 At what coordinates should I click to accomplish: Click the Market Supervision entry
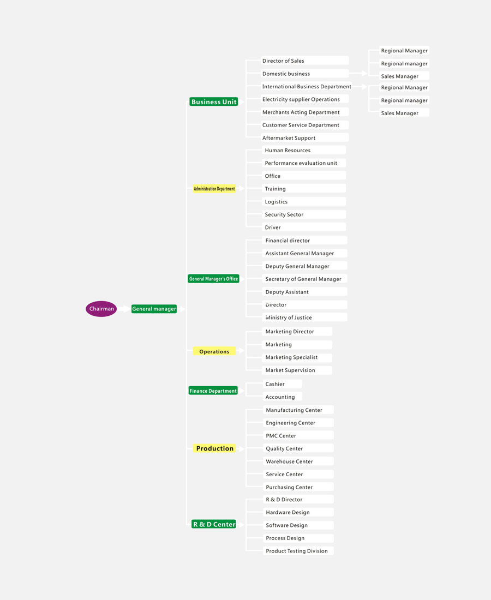[297, 370]
